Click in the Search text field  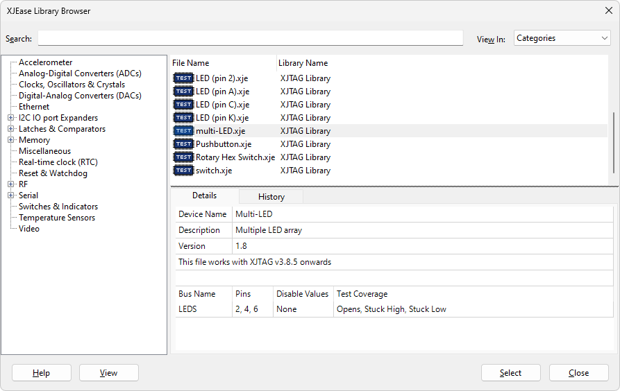click(x=250, y=38)
